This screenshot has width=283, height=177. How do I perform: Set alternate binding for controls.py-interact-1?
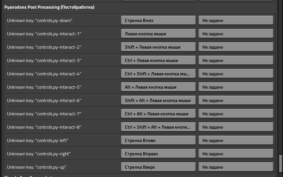[x=236, y=34]
